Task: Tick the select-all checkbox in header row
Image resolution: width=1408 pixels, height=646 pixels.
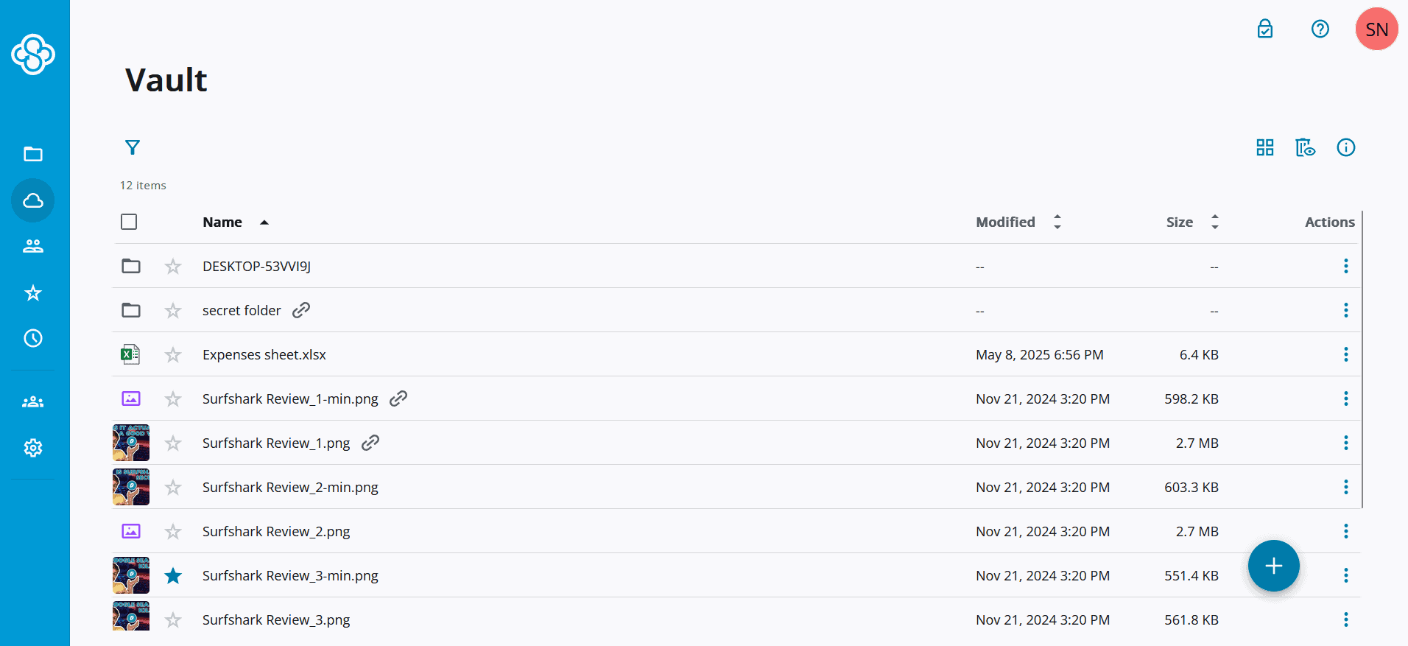Action: tap(129, 222)
